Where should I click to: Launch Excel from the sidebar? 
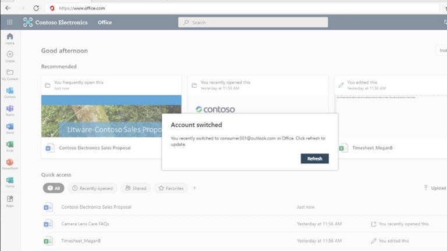[x=10, y=146]
